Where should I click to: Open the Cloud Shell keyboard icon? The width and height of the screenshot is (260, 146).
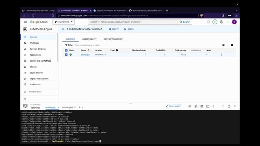point(190,106)
